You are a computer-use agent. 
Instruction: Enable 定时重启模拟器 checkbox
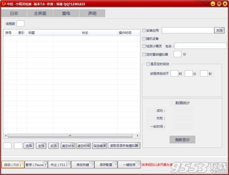tap(144, 54)
